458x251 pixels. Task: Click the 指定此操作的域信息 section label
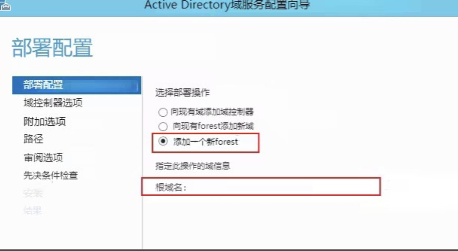point(193,166)
